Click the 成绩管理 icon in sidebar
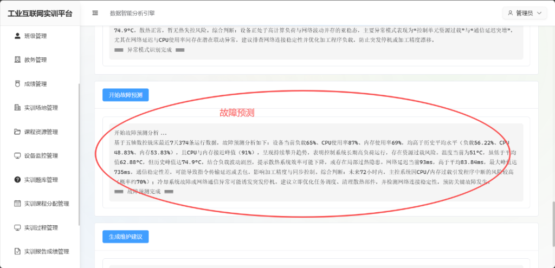Screen dimensions: 555x268 pos(17,84)
